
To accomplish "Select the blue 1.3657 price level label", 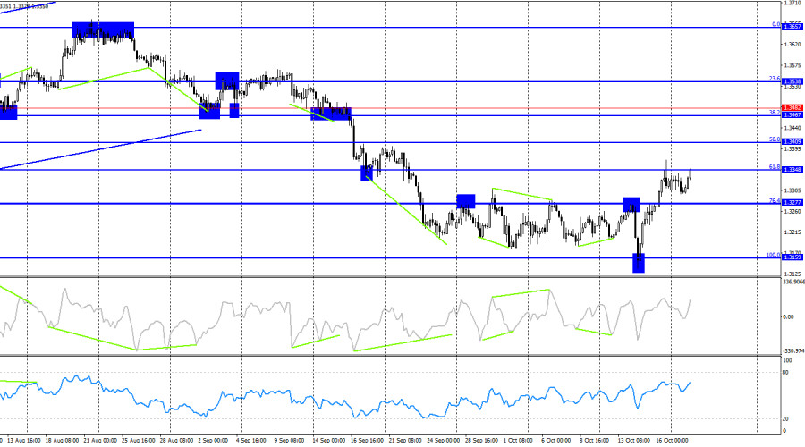I will pos(792,26).
